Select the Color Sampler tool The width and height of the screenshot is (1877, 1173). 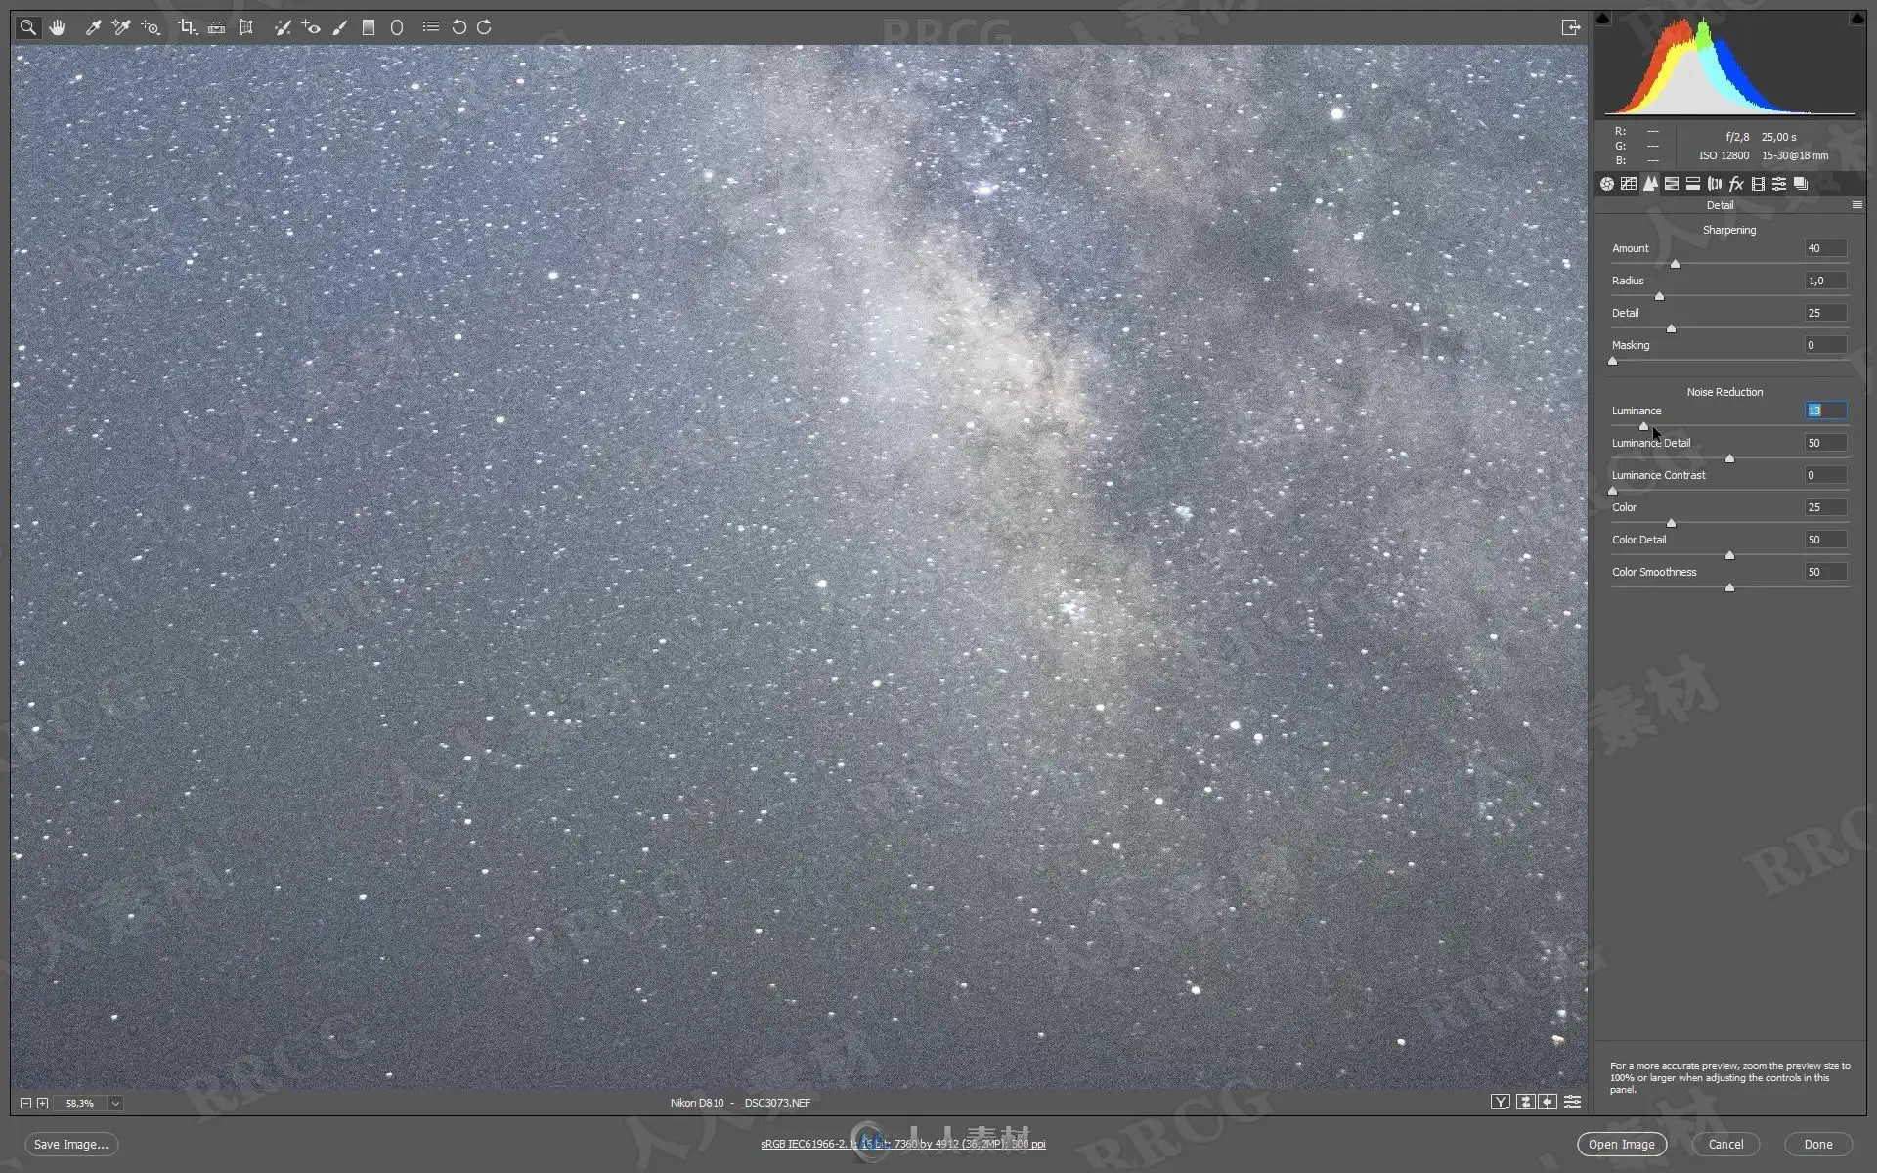(x=121, y=27)
